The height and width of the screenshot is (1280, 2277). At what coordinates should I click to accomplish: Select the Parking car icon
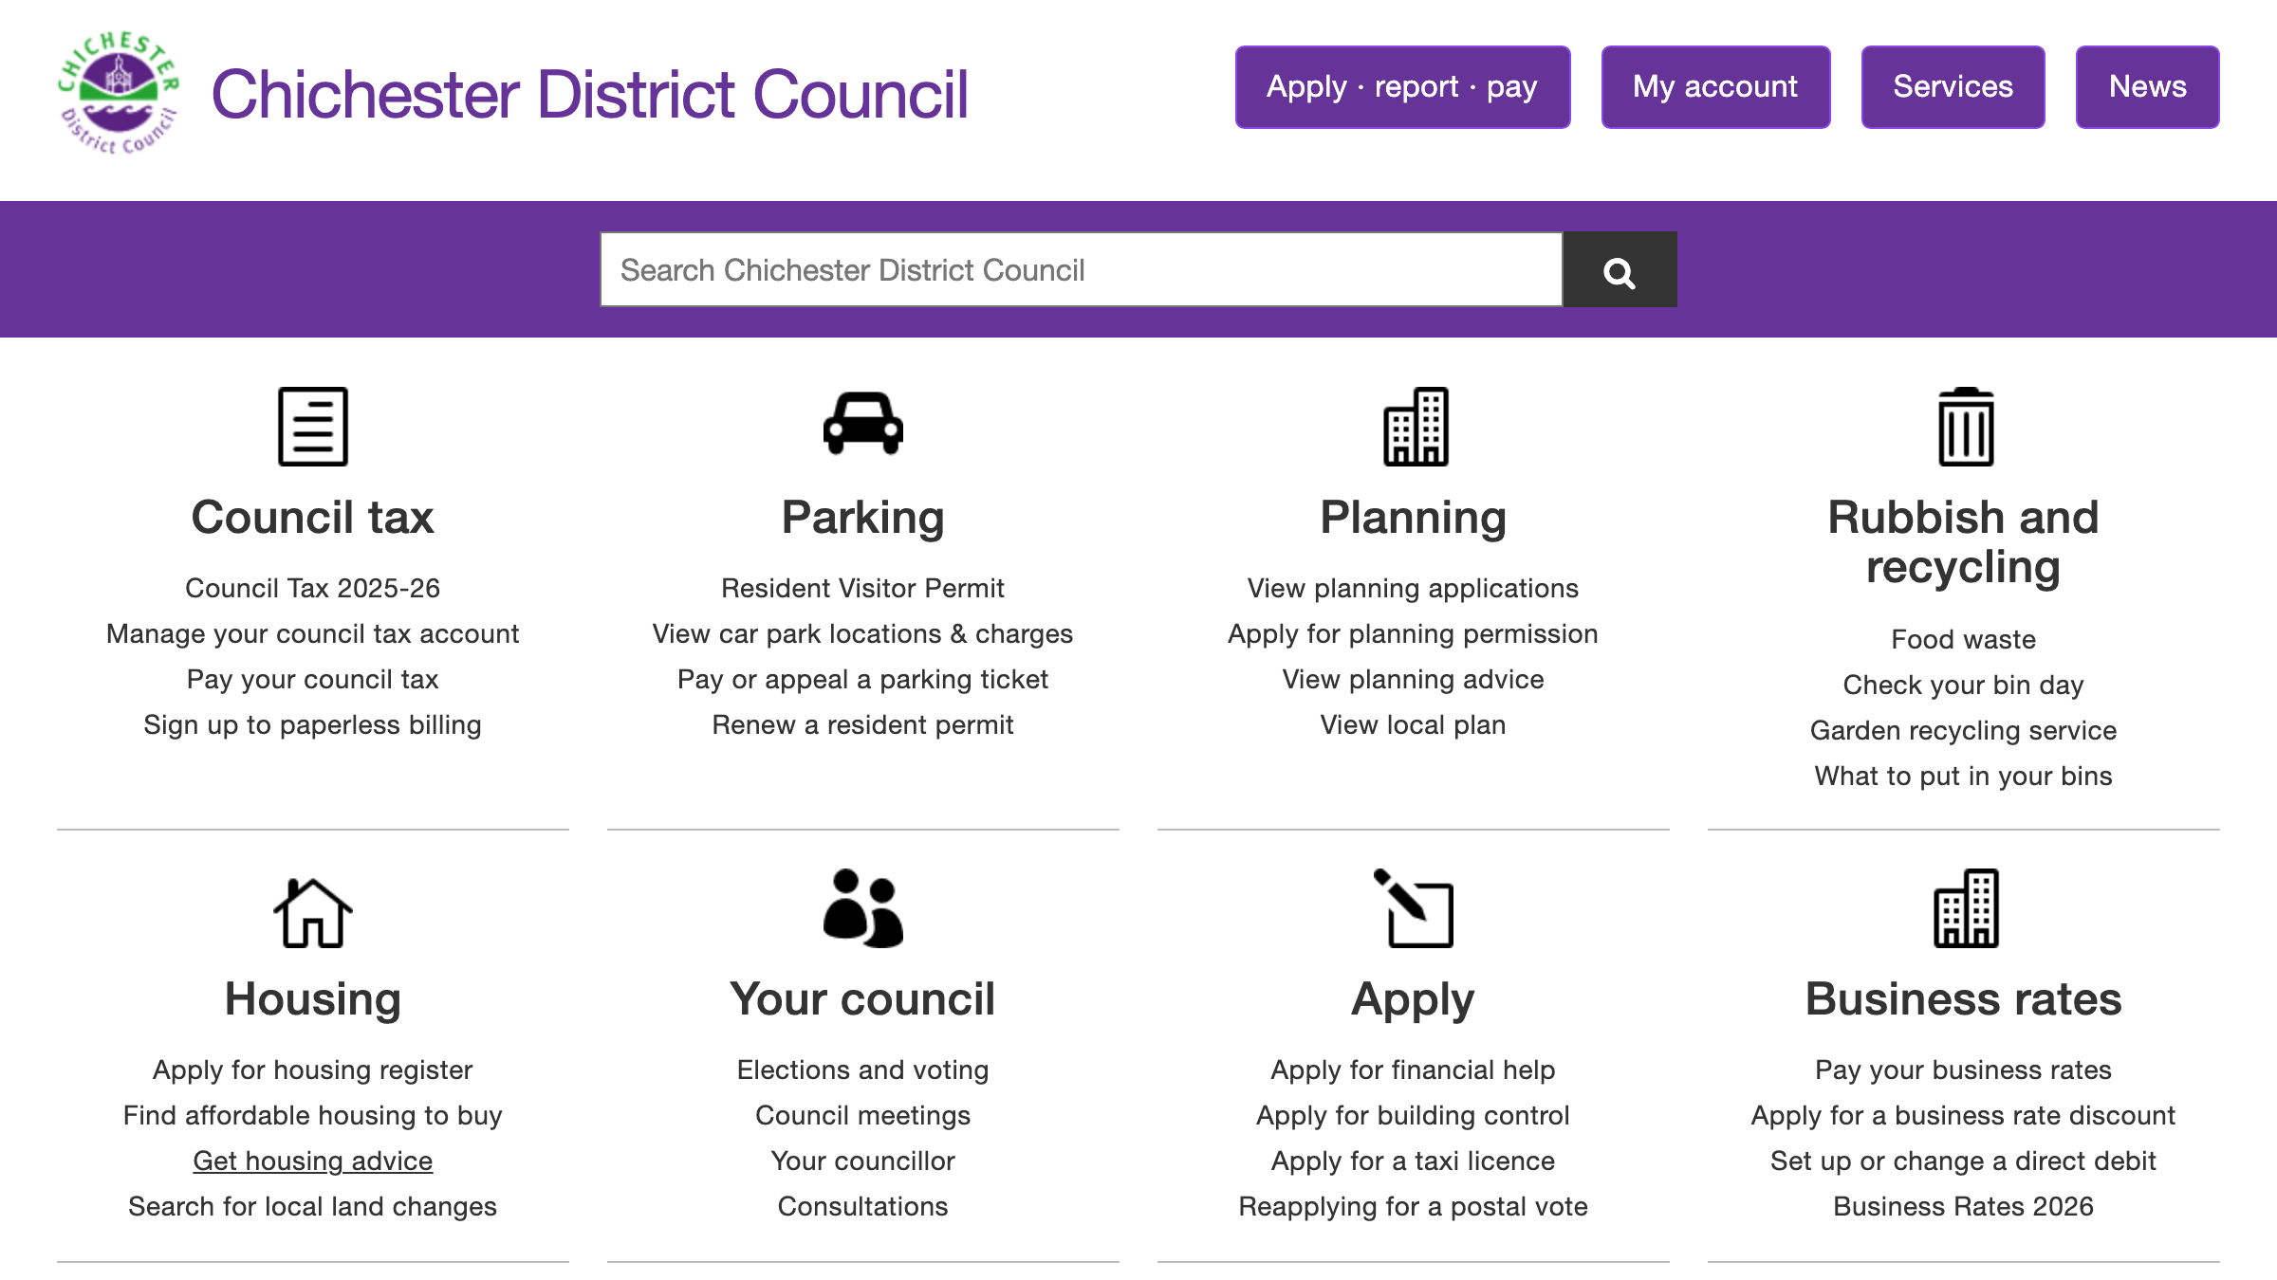861,426
